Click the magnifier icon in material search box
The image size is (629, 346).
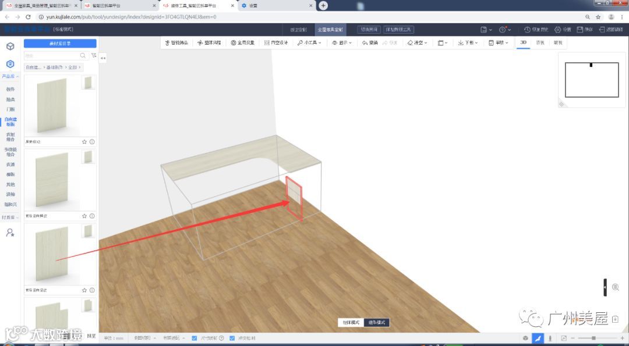pos(83,56)
